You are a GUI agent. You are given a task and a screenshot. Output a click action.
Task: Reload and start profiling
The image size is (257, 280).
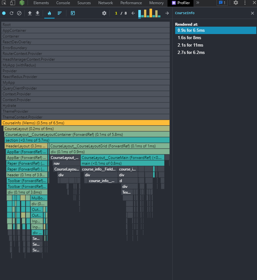pyautogui.click(x=12, y=13)
